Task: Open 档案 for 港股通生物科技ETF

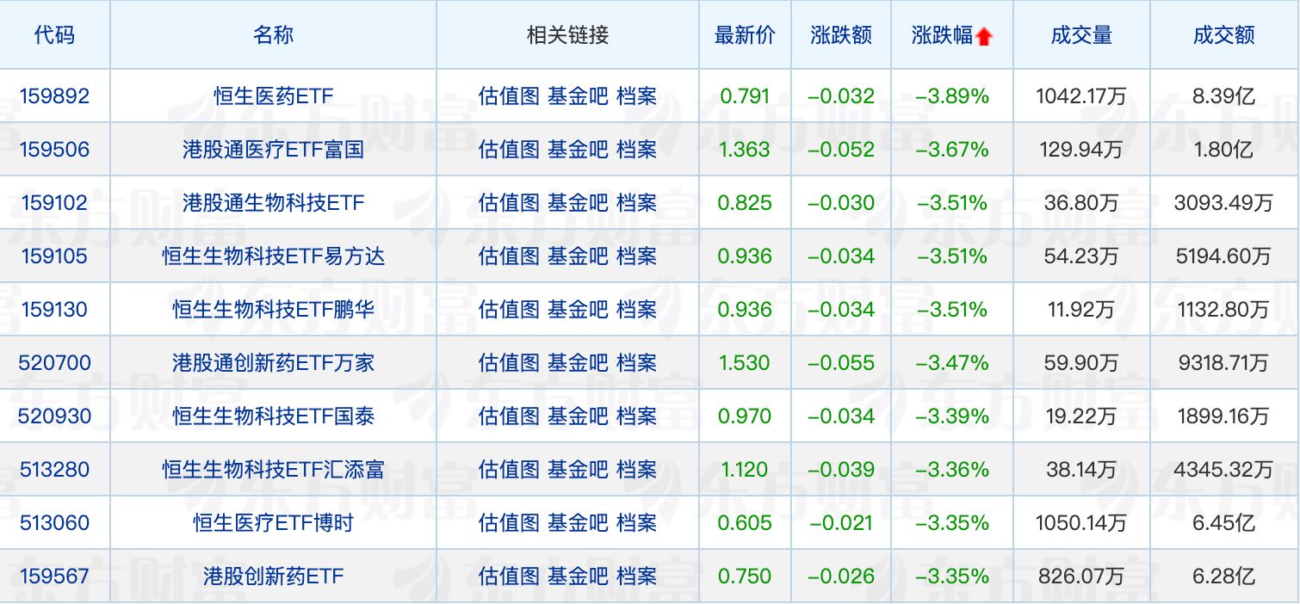Action: (636, 203)
